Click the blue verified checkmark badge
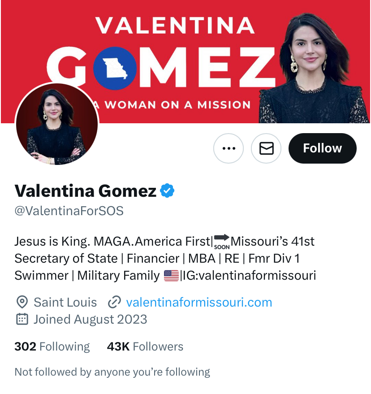Viewport: 371px width, 394px height. 168,191
